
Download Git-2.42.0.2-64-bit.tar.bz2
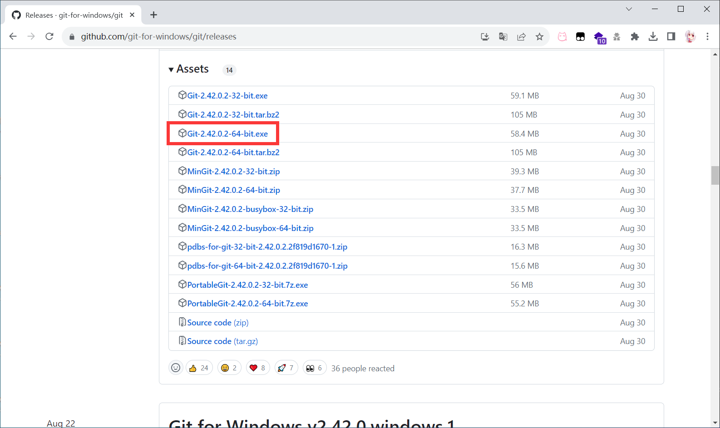[x=233, y=153]
